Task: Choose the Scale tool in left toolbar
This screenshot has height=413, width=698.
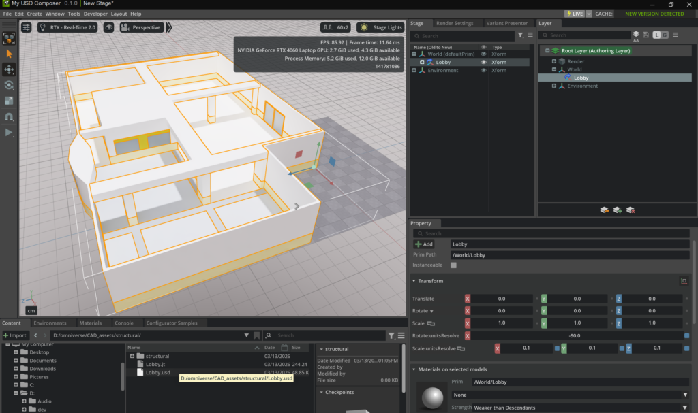Action: (9, 101)
